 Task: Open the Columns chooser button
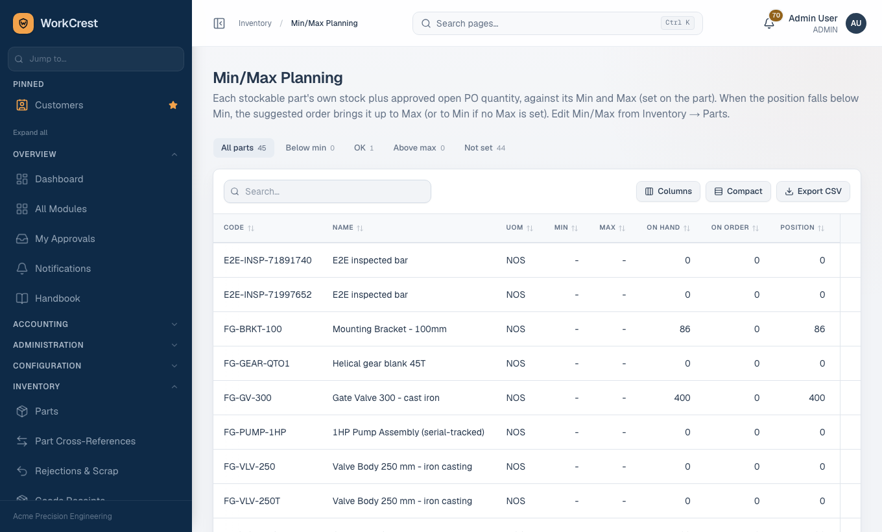click(668, 191)
